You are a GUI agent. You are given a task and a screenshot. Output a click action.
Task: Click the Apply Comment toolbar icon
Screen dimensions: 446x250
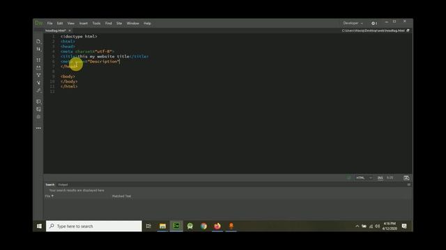pos(38,101)
